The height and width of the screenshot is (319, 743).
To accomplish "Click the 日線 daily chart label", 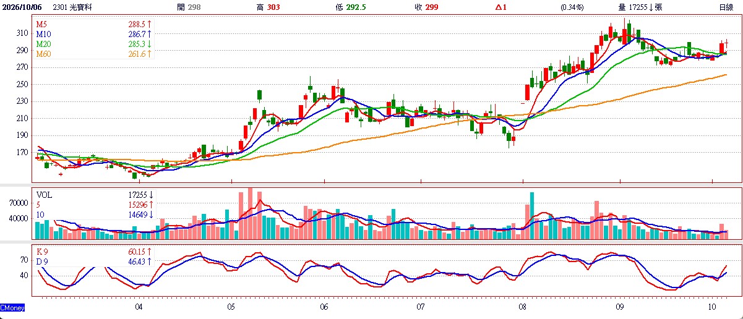I will [726, 7].
